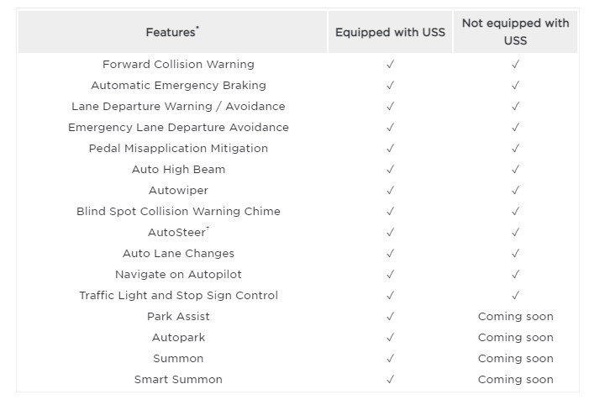605x400 pixels.
Task: Select the Lane Departure Warning / Avoidance label
Action: tap(178, 106)
